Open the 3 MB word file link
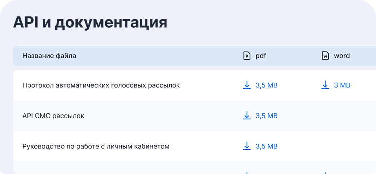376x174 pixels. [x=342, y=85]
